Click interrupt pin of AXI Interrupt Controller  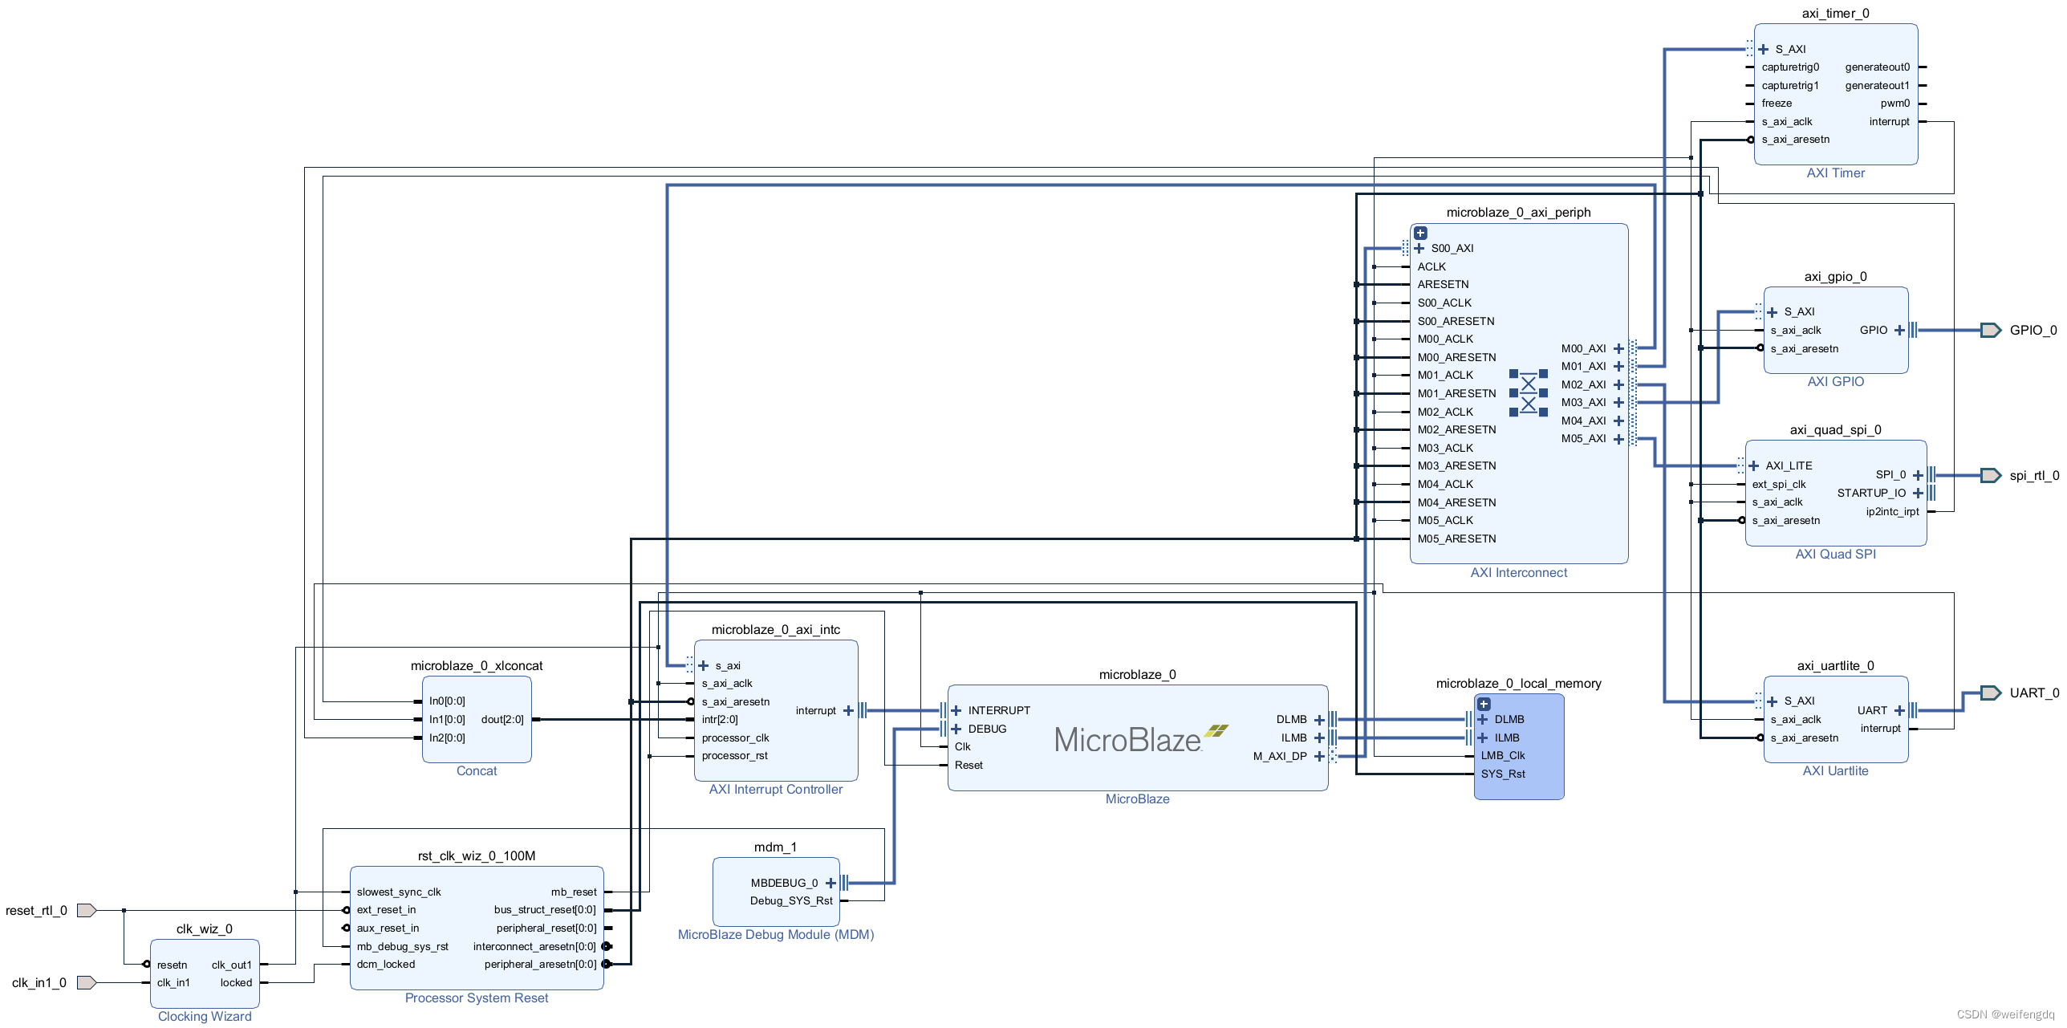(848, 710)
